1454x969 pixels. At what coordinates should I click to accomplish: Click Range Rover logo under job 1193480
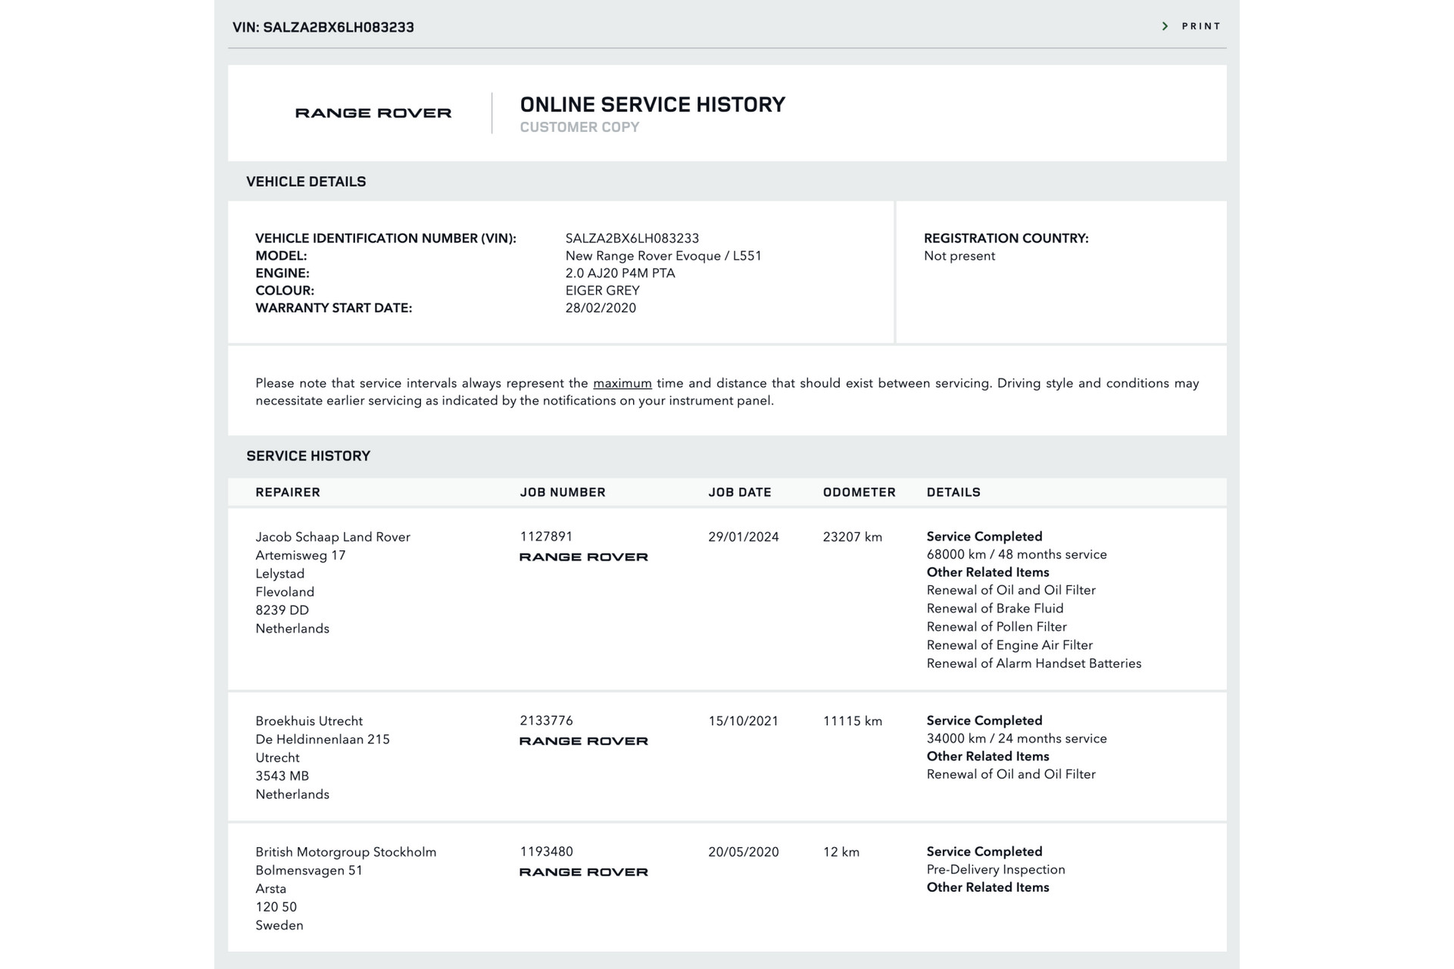[583, 872]
